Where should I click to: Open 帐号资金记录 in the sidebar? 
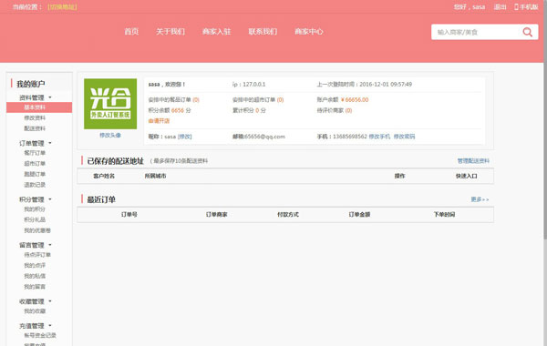click(40, 335)
